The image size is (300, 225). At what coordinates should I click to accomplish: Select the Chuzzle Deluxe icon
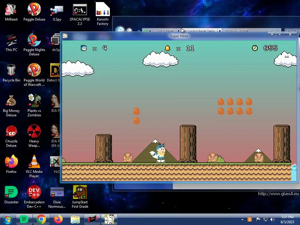pyautogui.click(x=11, y=136)
